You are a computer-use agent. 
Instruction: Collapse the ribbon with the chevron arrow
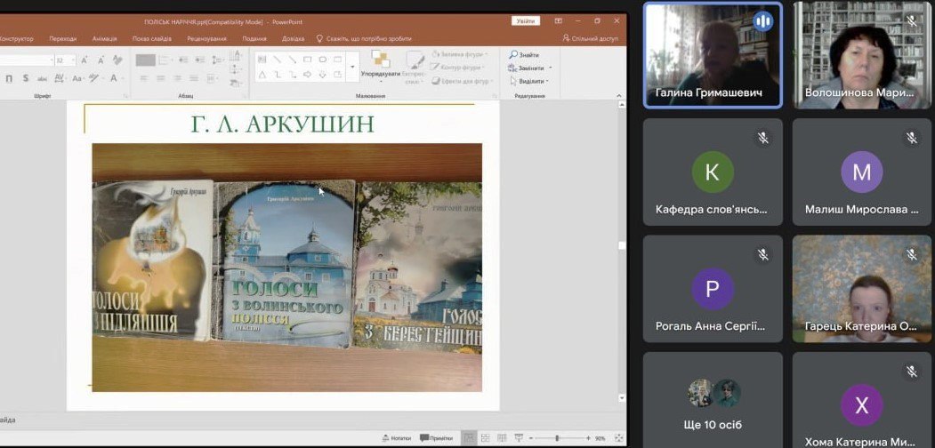(619, 95)
